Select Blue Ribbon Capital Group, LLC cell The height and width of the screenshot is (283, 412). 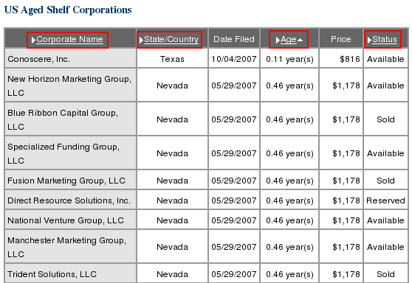point(70,119)
